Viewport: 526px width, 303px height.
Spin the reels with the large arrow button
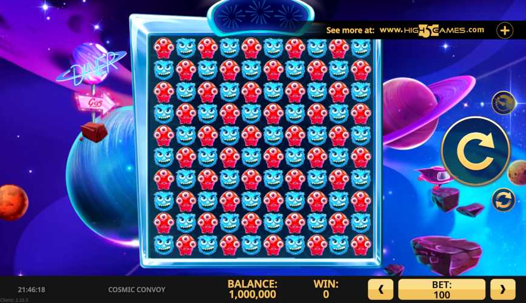(x=476, y=151)
